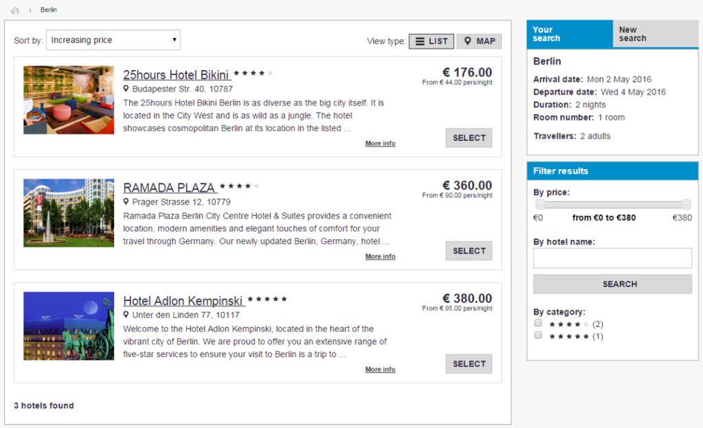
Task: Click location pin next to Prager Strasse address
Action: [x=126, y=202]
